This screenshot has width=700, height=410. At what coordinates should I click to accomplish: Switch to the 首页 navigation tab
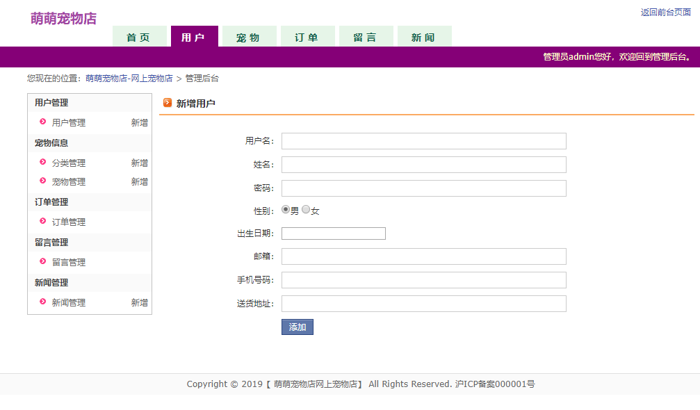(140, 35)
